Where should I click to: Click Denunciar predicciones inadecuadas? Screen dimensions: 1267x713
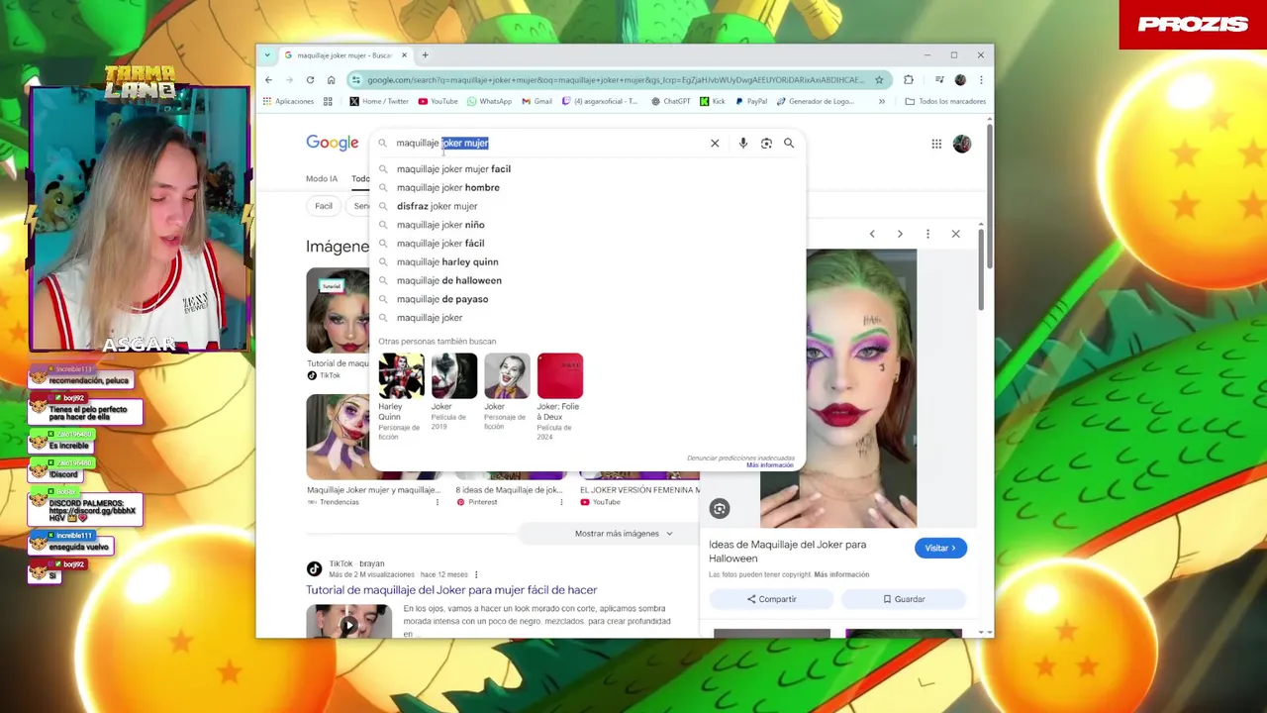click(x=740, y=458)
